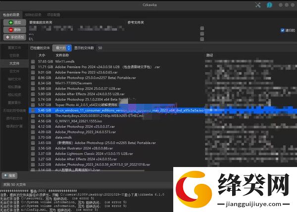Select file Adobe After Effects 2024 v24.0.0.55.rar
The image size is (297, 212).
tap(86, 159)
